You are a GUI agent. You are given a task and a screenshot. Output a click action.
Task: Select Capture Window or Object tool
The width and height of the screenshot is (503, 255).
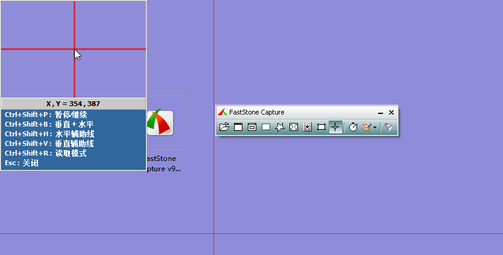(252, 127)
